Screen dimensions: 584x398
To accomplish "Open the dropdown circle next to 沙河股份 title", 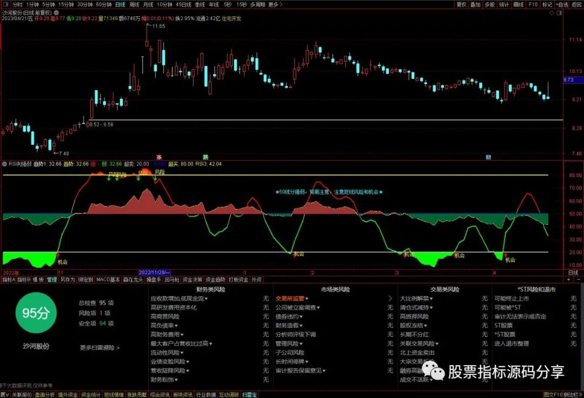I will pyautogui.click(x=57, y=12).
